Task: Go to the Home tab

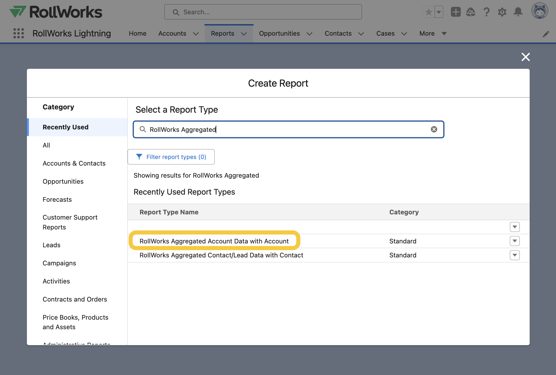Action: pyautogui.click(x=137, y=33)
